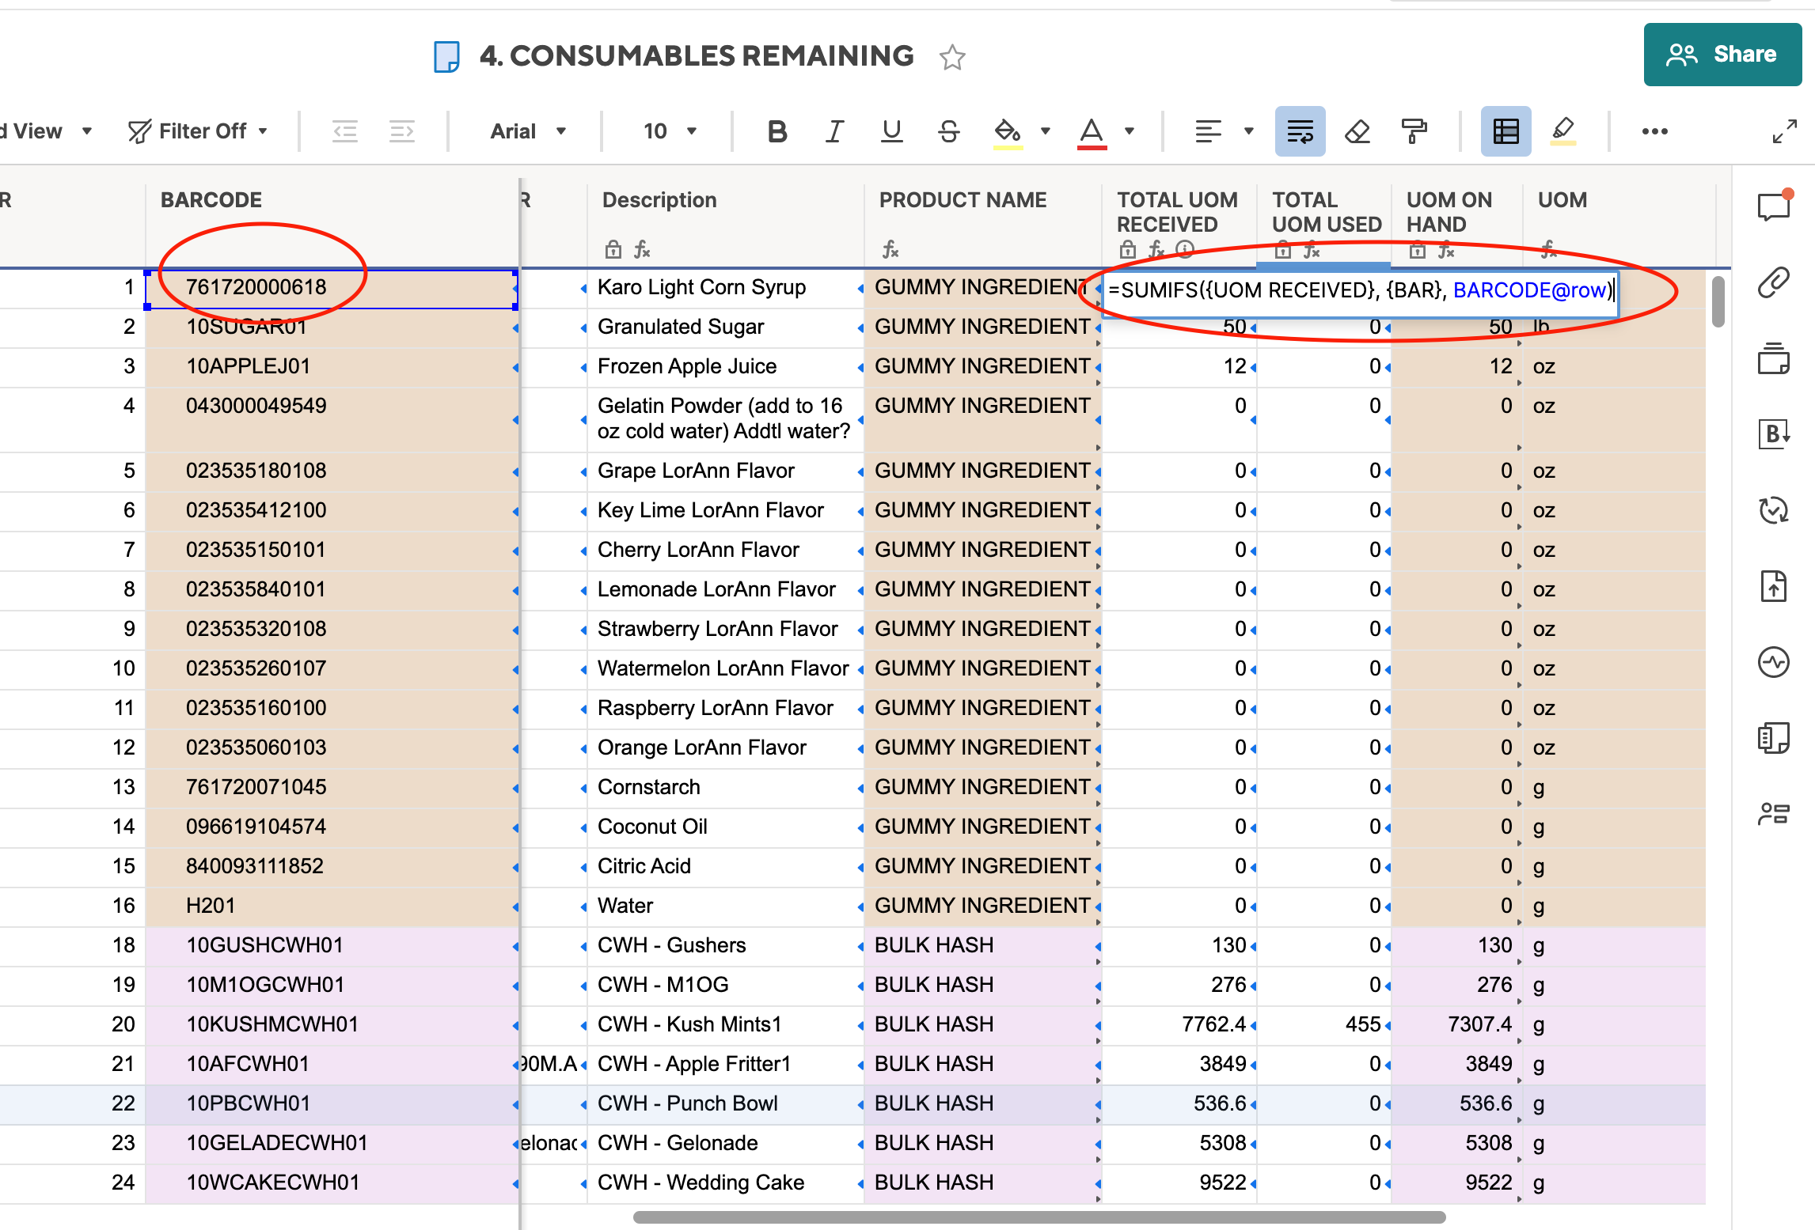This screenshot has height=1230, width=1815.
Task: Open the Conversations panel
Action: coord(1775,205)
